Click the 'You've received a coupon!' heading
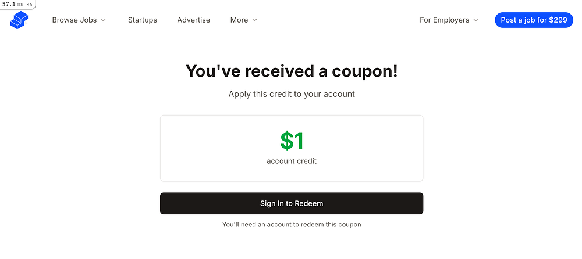Viewport: 582px width, 259px height. 292,71
